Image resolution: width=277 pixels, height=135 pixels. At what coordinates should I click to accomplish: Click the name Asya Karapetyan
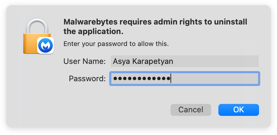tap(143, 62)
